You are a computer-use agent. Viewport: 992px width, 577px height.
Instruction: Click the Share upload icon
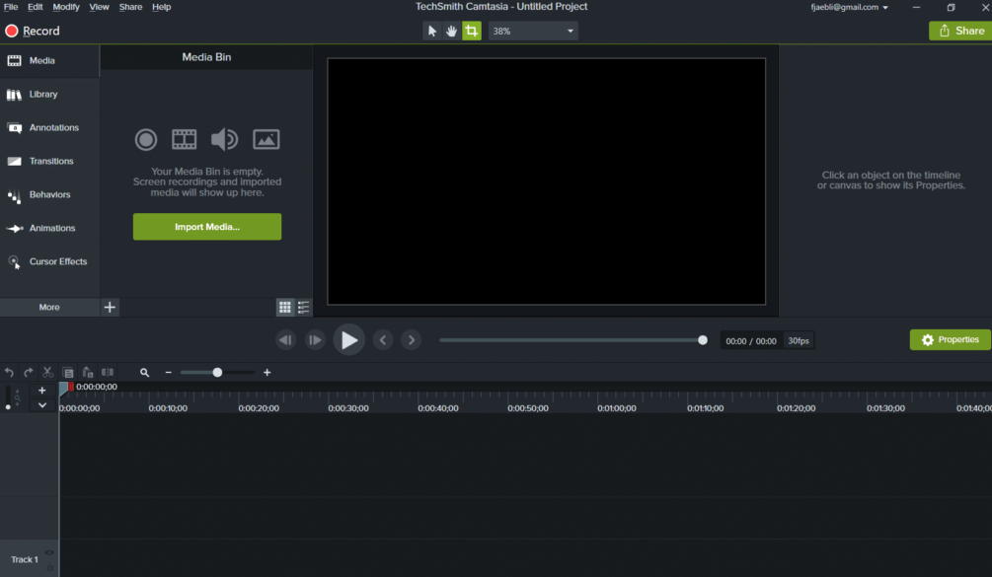(x=945, y=31)
